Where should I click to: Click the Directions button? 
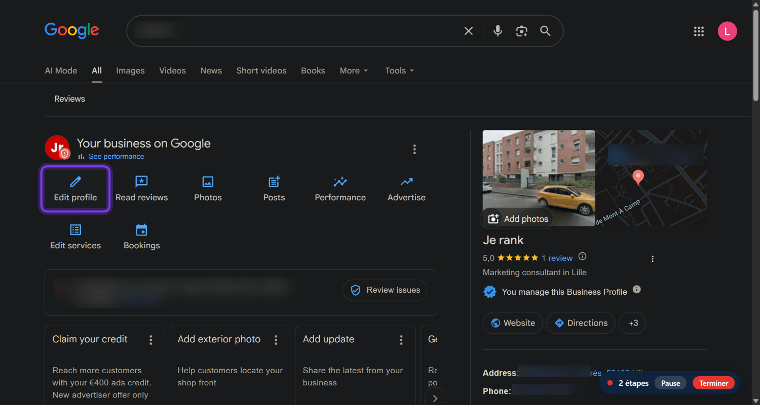pyautogui.click(x=581, y=323)
